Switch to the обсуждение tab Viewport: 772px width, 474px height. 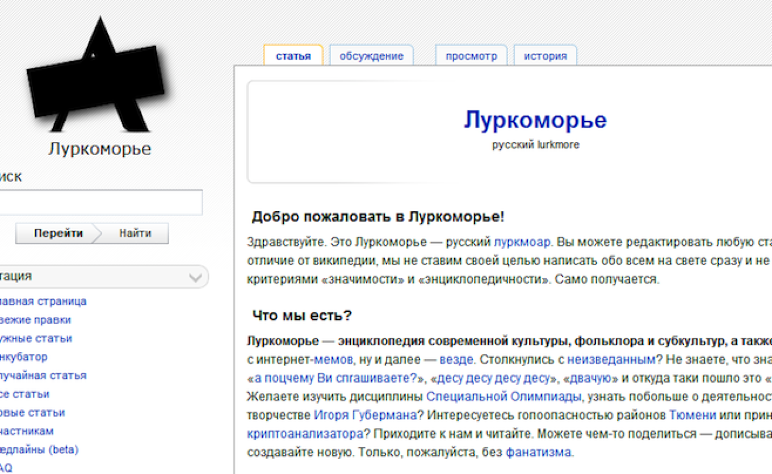click(x=371, y=55)
